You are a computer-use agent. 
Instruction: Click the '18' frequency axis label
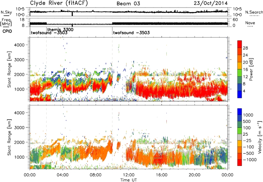point(22,20)
